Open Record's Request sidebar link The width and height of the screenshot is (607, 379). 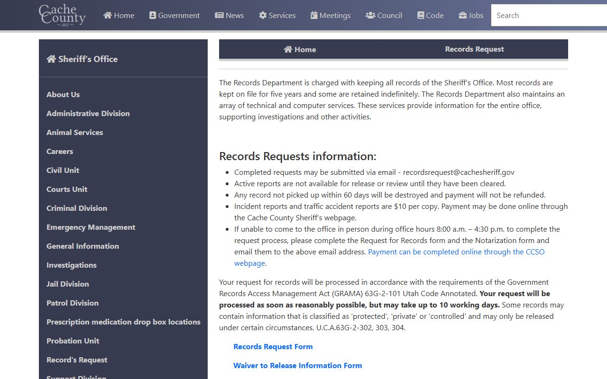(x=77, y=360)
